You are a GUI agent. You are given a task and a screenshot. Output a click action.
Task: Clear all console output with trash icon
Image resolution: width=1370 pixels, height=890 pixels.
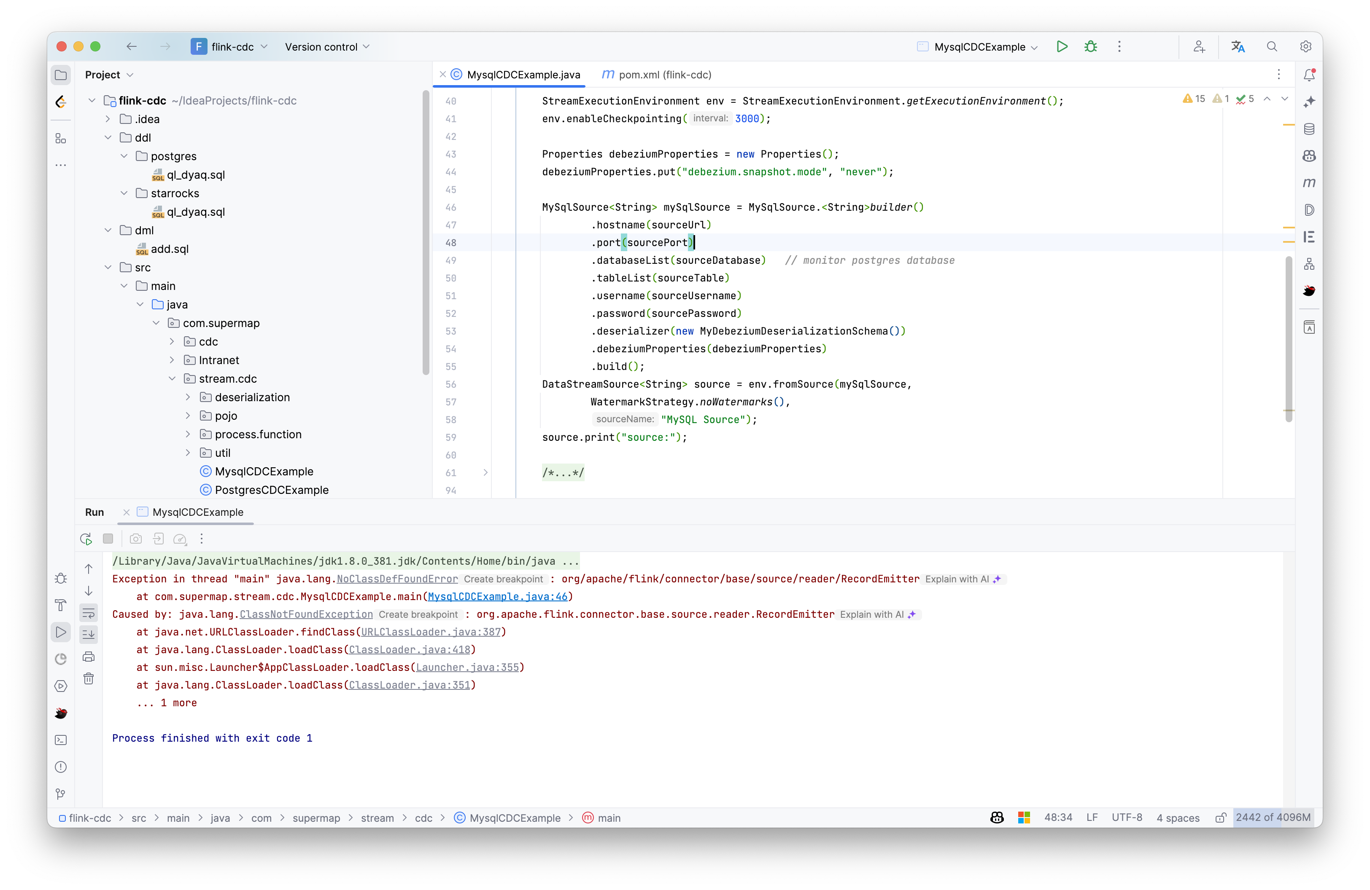click(x=89, y=678)
